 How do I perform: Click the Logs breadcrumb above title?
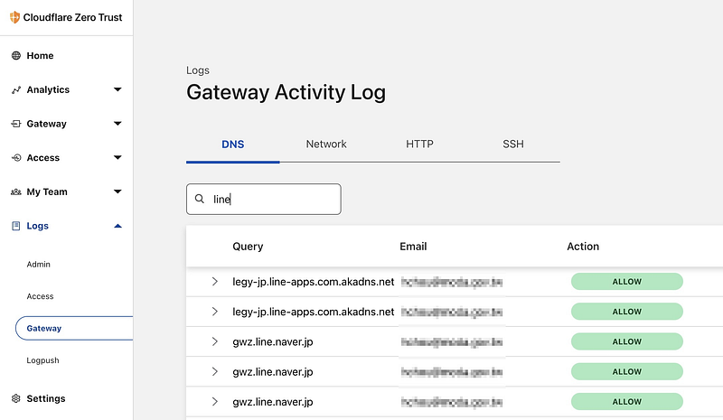tap(198, 70)
